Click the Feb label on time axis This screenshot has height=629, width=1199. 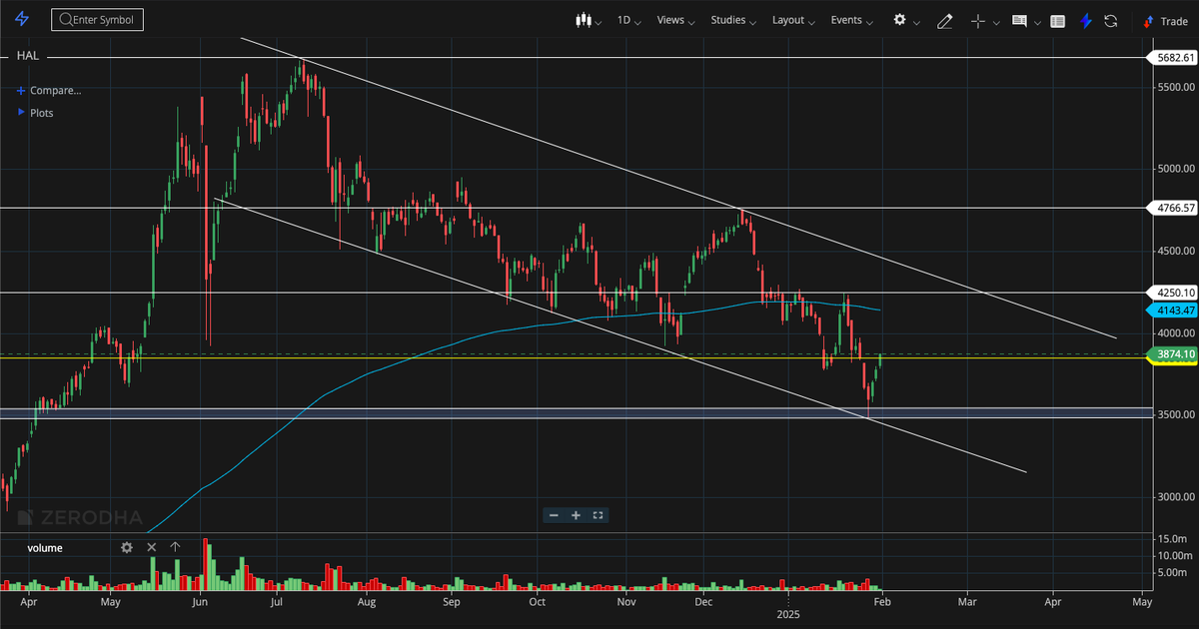pyautogui.click(x=882, y=602)
